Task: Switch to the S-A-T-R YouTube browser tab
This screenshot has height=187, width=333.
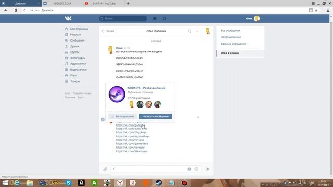Action: coord(104,4)
